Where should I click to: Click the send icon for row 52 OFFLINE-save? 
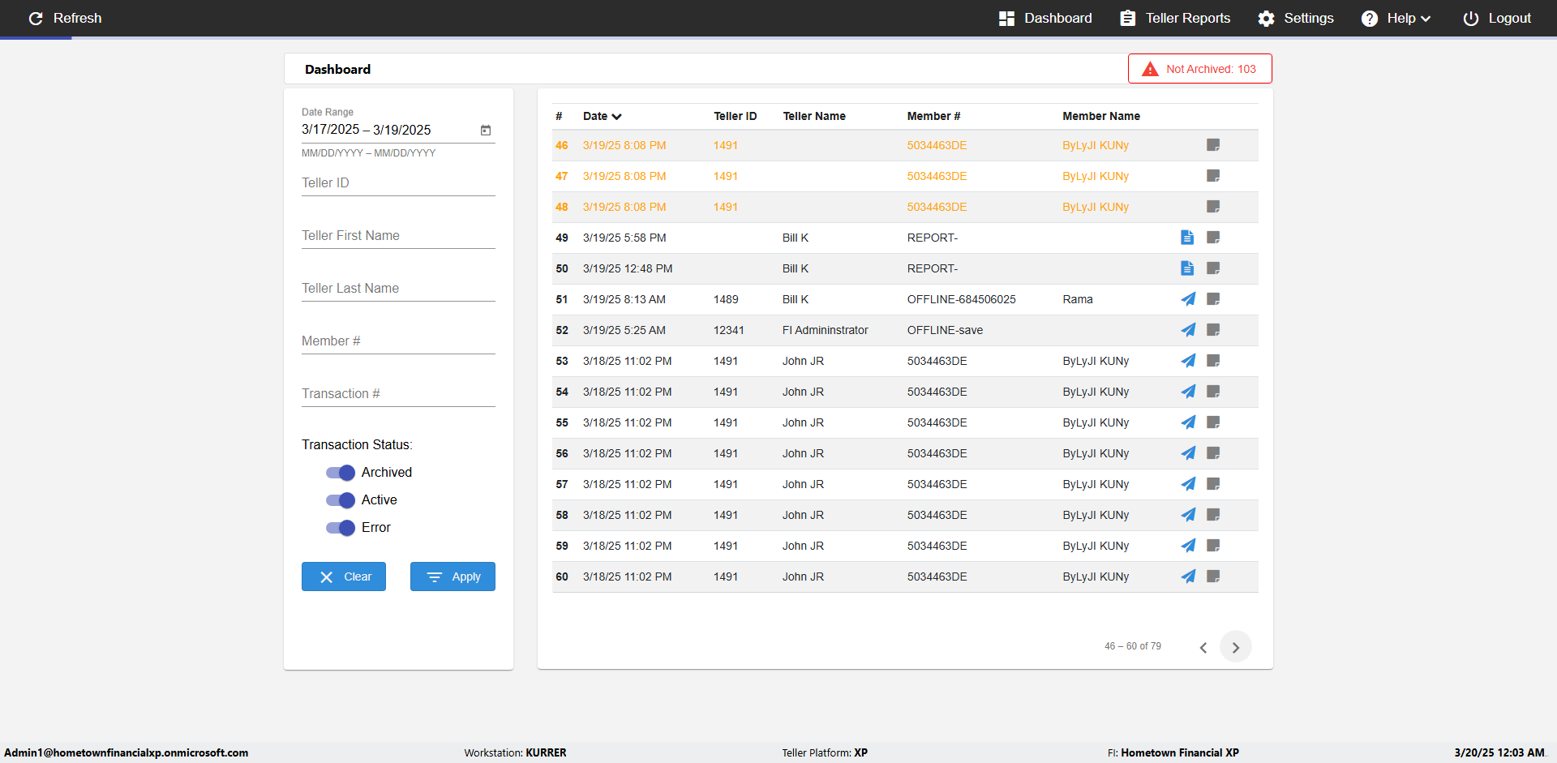point(1188,330)
